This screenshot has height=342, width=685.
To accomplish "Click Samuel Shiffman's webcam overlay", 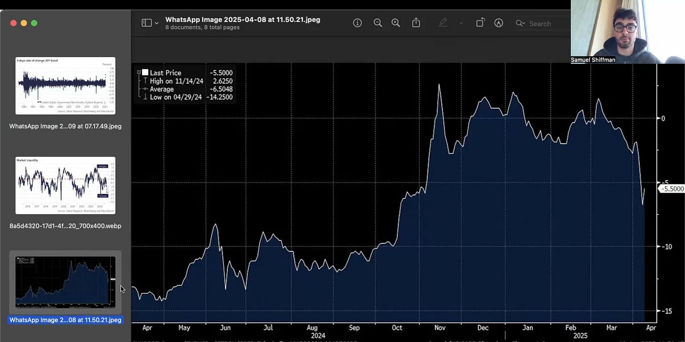I will (627, 31).
